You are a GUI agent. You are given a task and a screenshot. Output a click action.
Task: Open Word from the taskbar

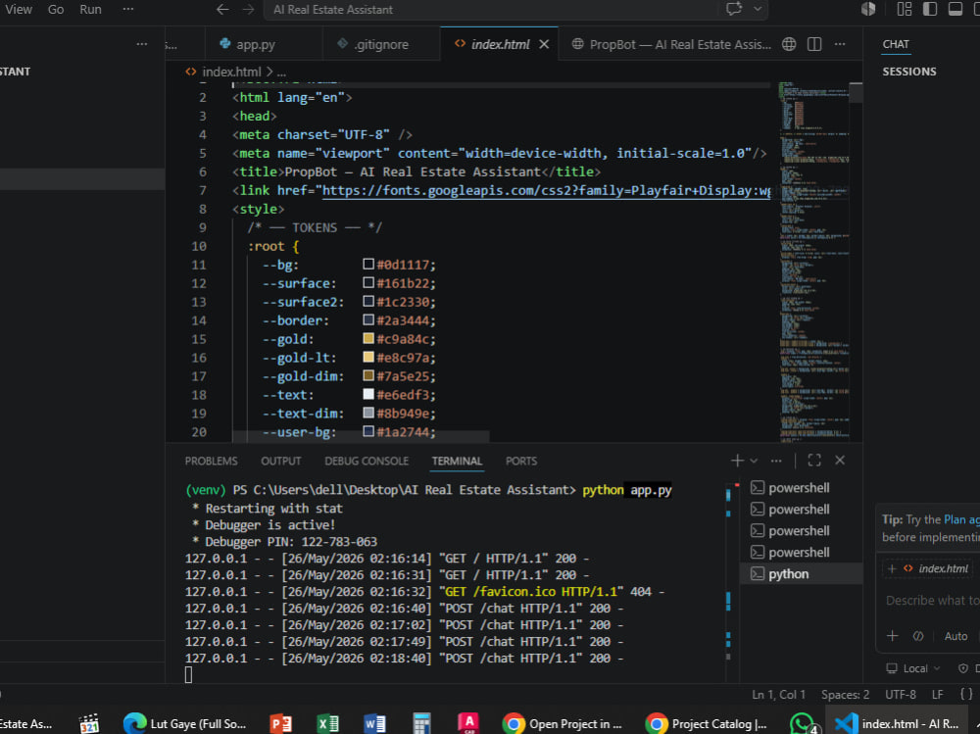(374, 723)
